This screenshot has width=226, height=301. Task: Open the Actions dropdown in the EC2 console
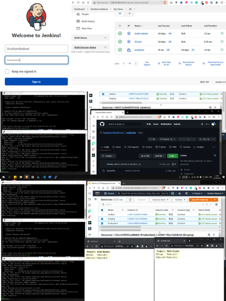(180, 199)
